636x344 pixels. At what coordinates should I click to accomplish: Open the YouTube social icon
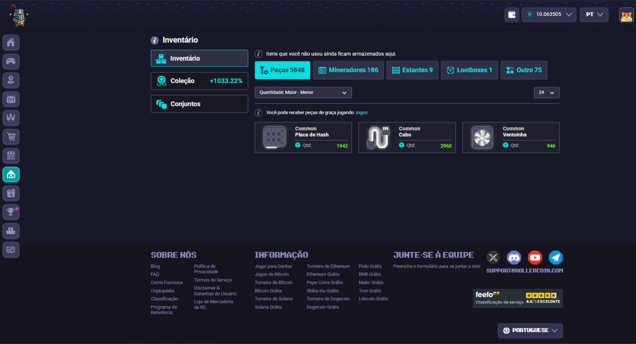pyautogui.click(x=535, y=258)
